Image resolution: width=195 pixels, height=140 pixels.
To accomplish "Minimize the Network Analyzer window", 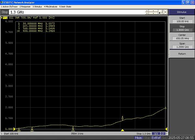I will [184, 2].
